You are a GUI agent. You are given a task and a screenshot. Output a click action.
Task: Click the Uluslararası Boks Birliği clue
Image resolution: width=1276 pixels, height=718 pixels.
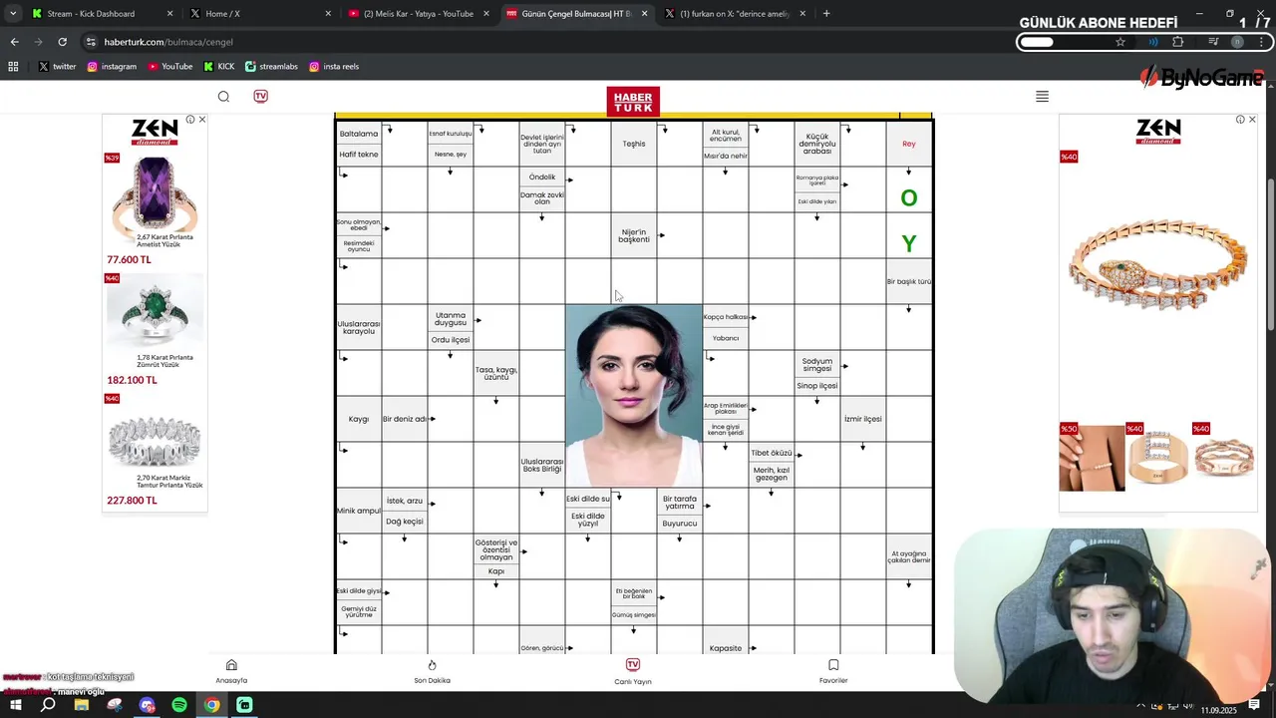click(x=542, y=465)
